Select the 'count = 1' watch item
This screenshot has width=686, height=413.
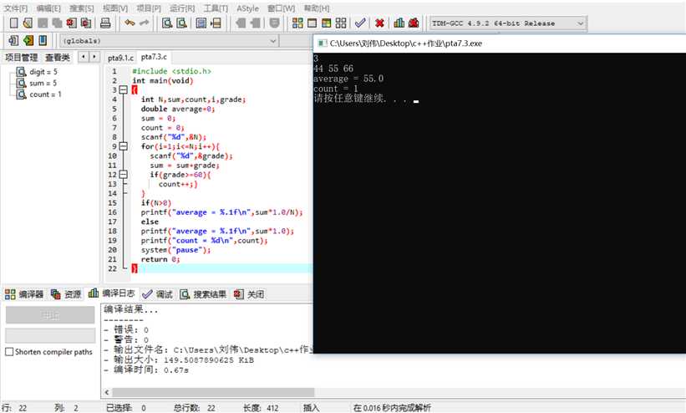pos(44,94)
